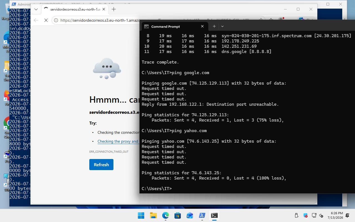Select the servidordecorreos tab in Edge

coord(75,9)
